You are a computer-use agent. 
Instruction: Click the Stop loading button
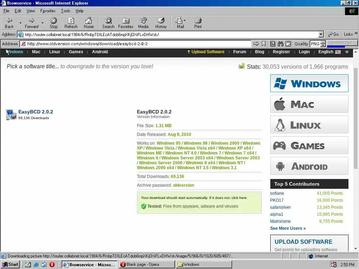click(x=54, y=23)
